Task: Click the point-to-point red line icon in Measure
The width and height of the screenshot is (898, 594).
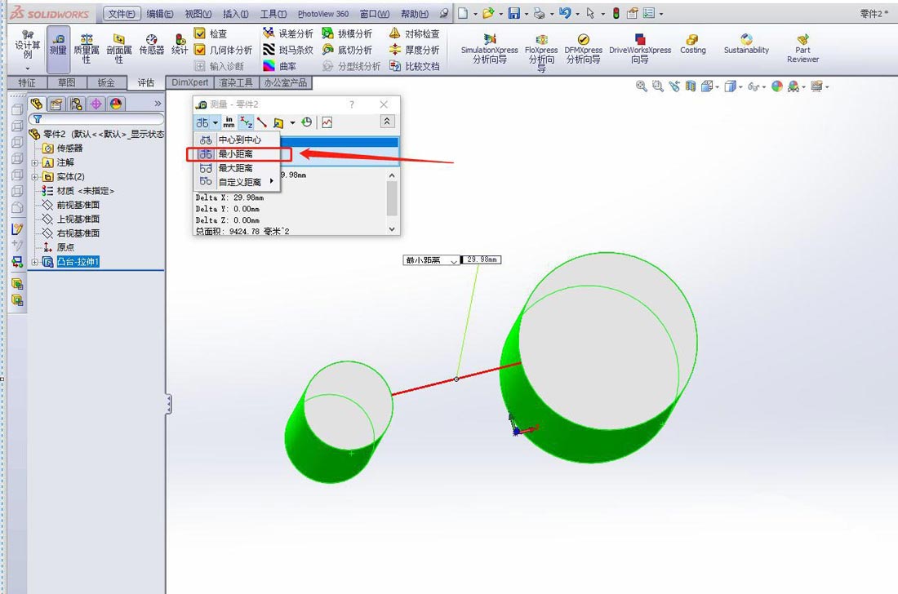Action: 262,122
